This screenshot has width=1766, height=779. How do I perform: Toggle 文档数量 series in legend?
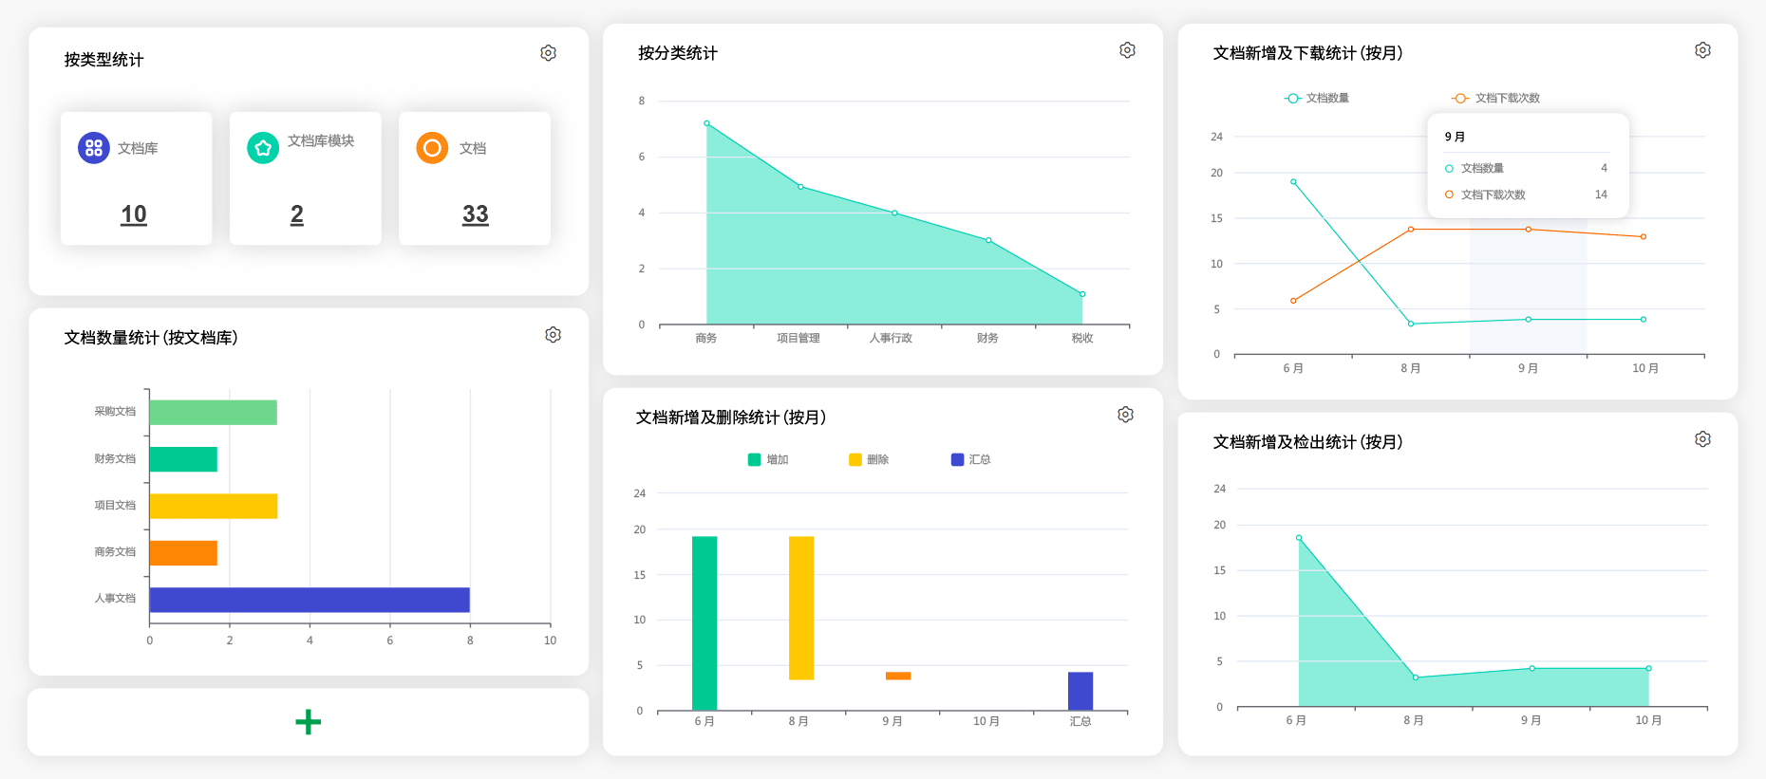[x=1317, y=99]
